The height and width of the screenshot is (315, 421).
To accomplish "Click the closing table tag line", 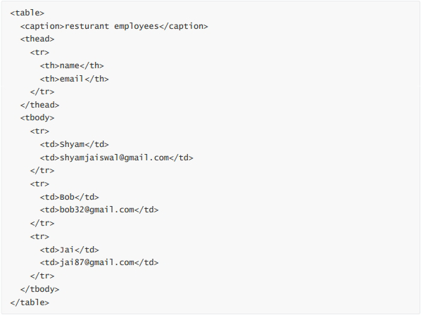I will [30, 302].
